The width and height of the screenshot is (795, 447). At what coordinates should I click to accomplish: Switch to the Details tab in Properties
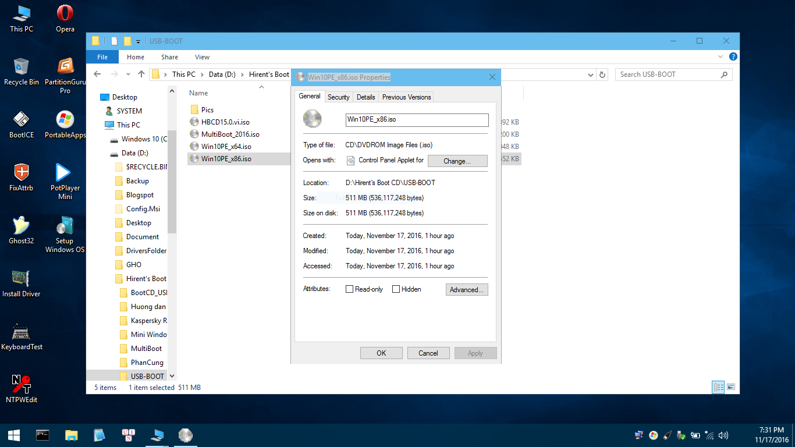(x=365, y=97)
